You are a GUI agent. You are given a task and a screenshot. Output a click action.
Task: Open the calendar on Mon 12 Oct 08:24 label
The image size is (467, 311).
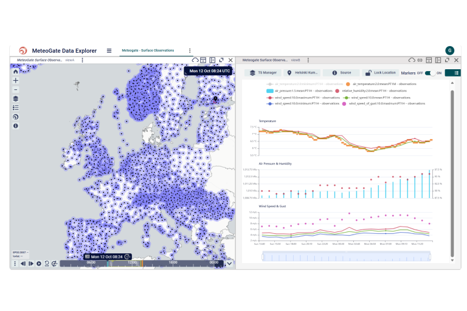tap(88, 256)
